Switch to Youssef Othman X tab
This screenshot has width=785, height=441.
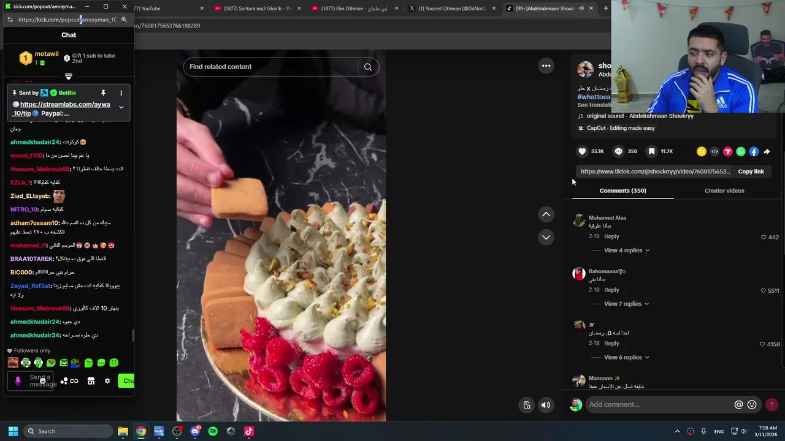coord(451,9)
